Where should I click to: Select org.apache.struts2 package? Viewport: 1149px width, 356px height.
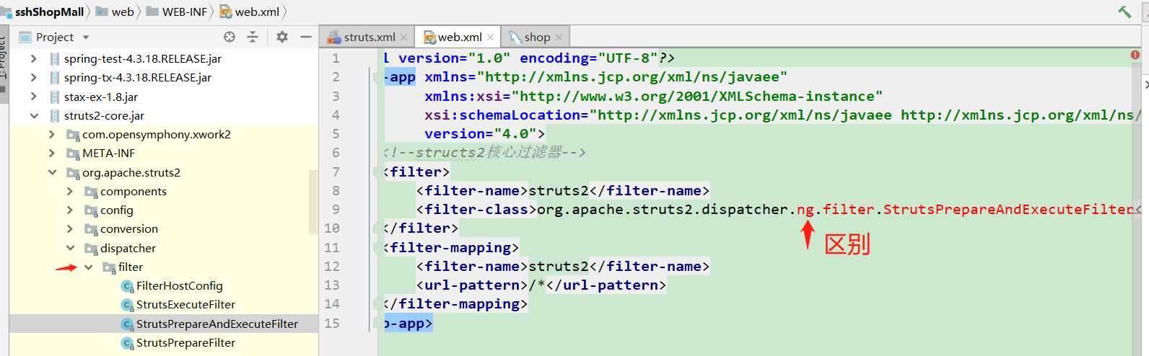131,172
